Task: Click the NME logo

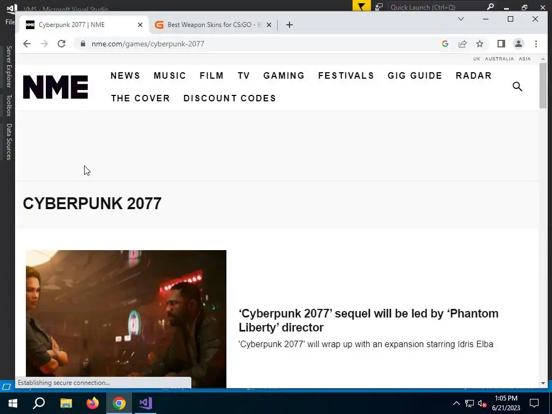Action: (56, 87)
